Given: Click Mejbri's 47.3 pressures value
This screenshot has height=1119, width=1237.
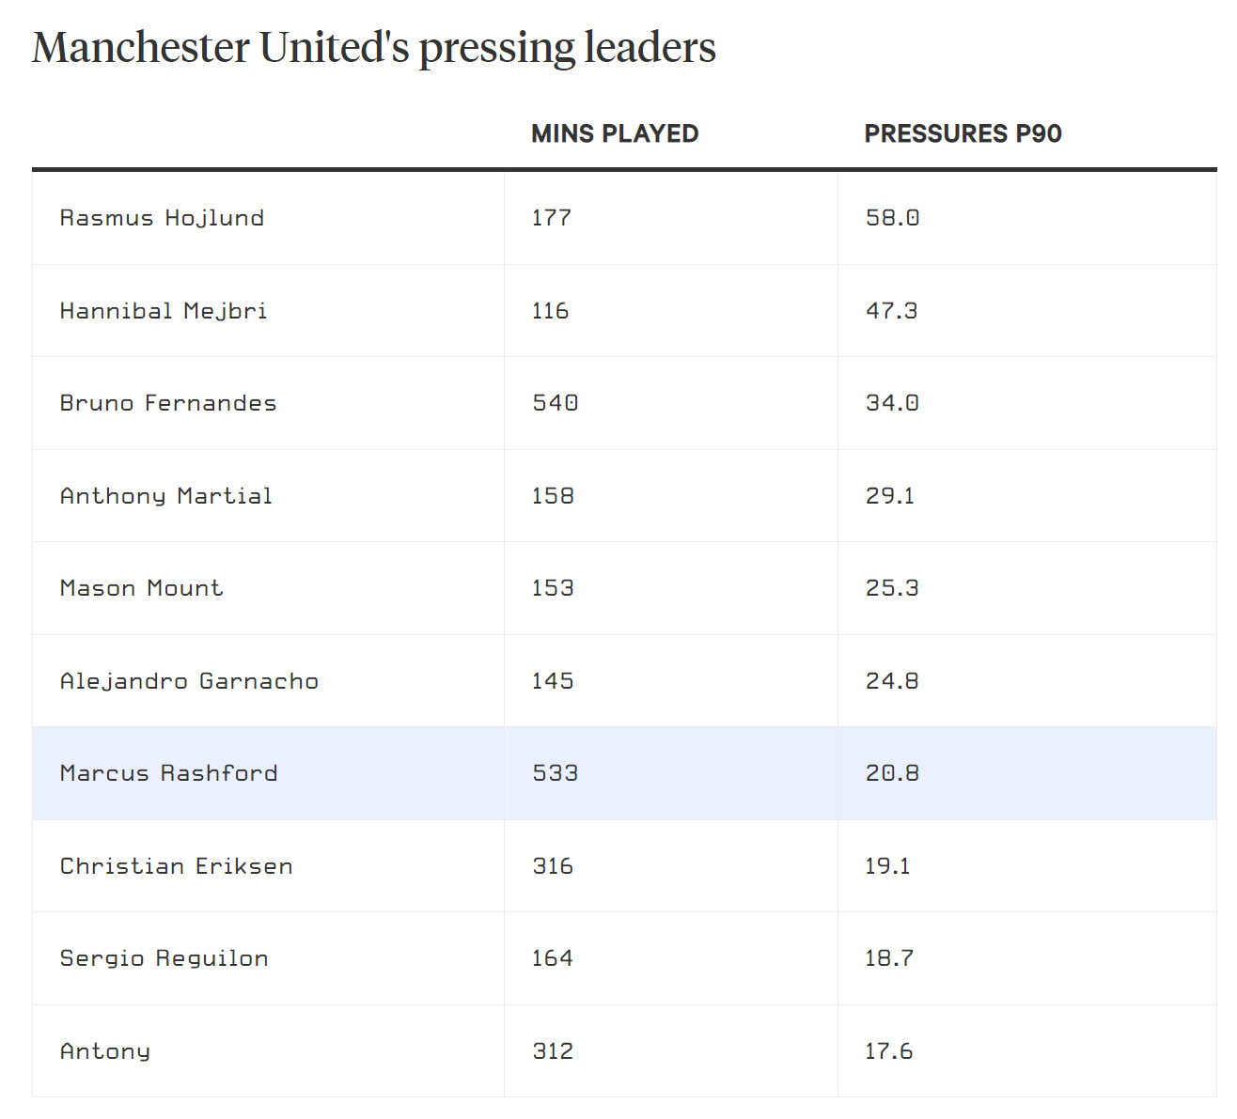Looking at the screenshot, I should 891,311.
